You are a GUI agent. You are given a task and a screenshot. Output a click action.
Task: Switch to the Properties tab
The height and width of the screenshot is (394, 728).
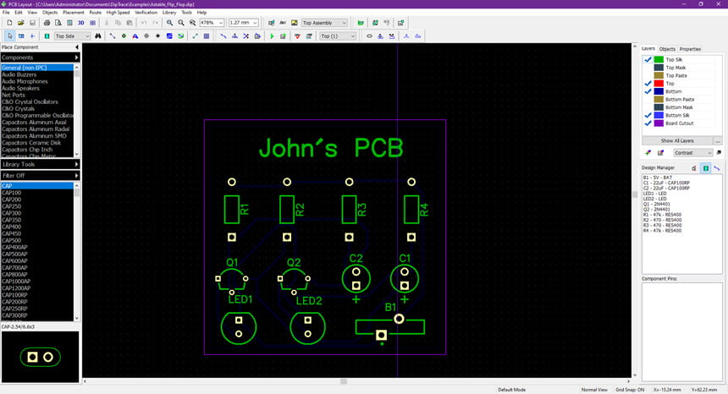[x=690, y=49]
